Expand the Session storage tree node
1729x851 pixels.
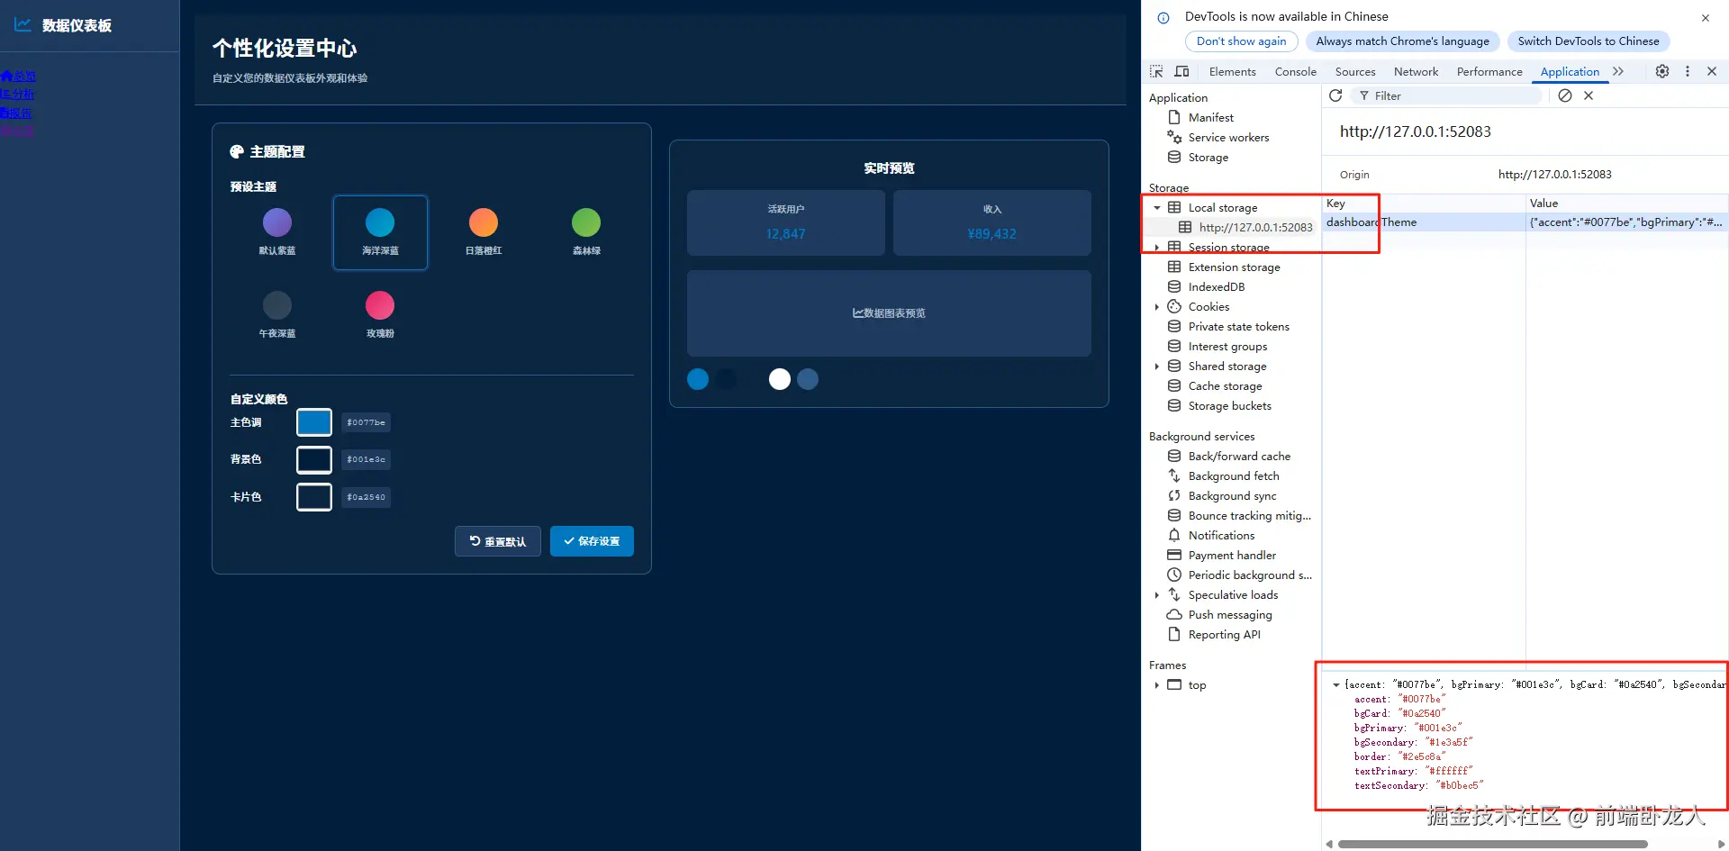click(x=1157, y=247)
